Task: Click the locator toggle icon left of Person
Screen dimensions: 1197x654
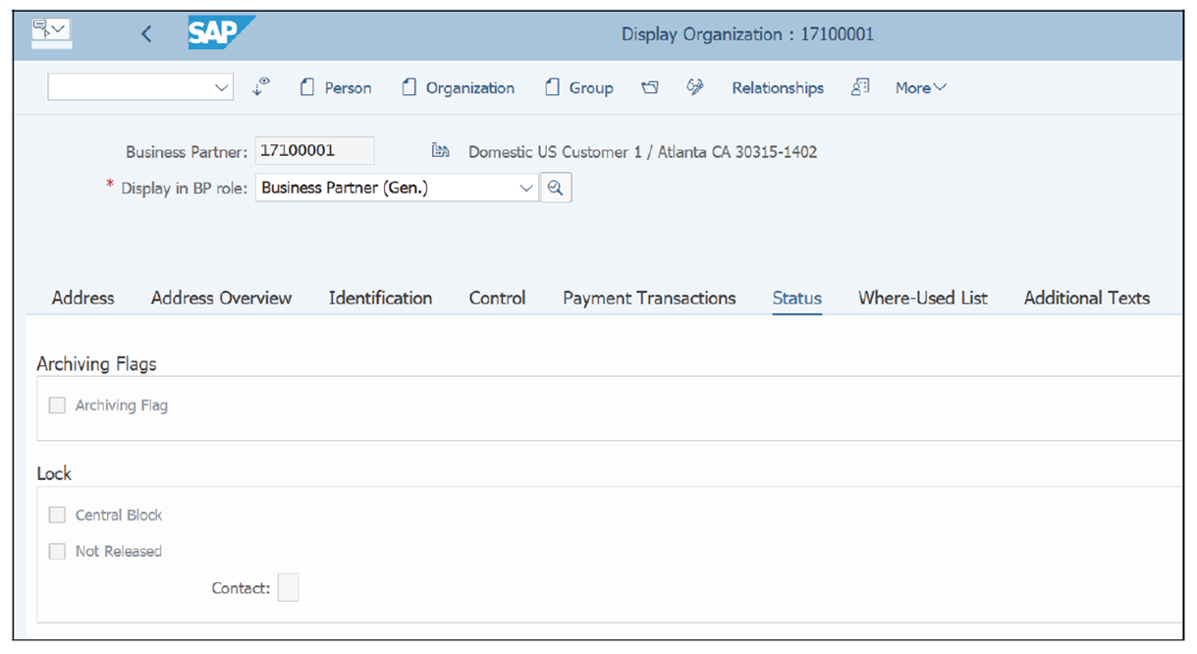Action: 260,87
